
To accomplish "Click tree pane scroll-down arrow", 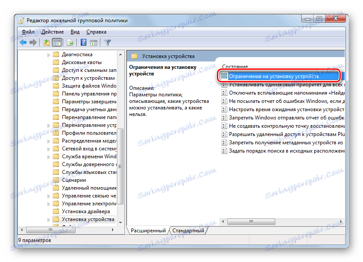I will (x=120, y=222).
